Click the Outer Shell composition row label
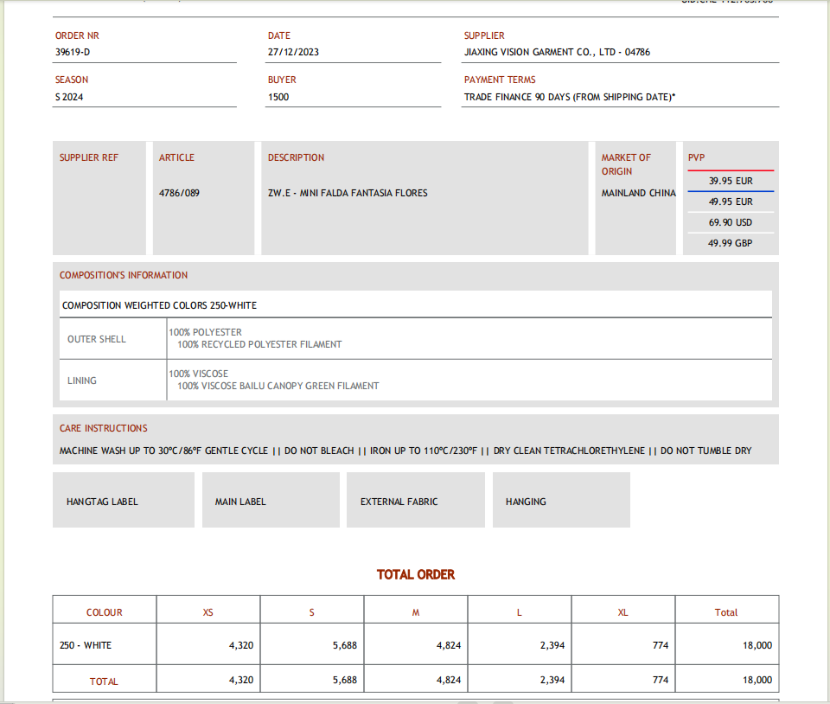 pos(97,339)
